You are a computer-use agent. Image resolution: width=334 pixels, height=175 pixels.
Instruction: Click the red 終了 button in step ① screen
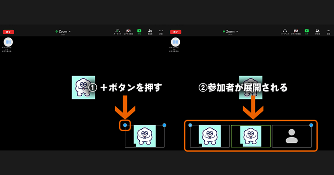[8, 32]
